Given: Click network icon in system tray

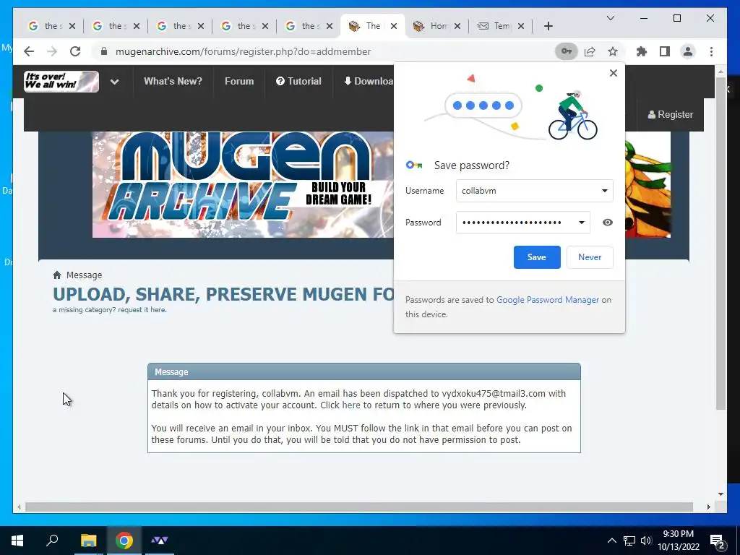Looking at the screenshot, I should point(629,541).
